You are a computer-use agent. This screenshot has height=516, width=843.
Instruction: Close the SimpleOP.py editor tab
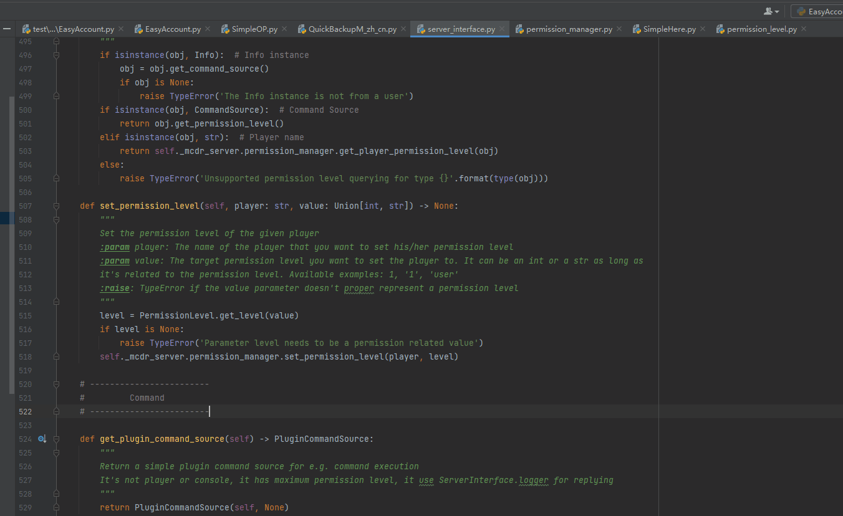[284, 29]
